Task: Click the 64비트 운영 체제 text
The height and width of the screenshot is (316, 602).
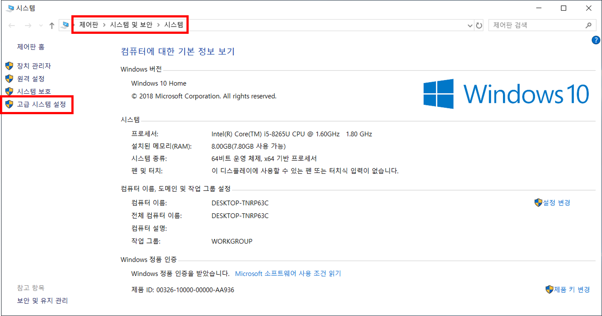Action: tap(264, 159)
